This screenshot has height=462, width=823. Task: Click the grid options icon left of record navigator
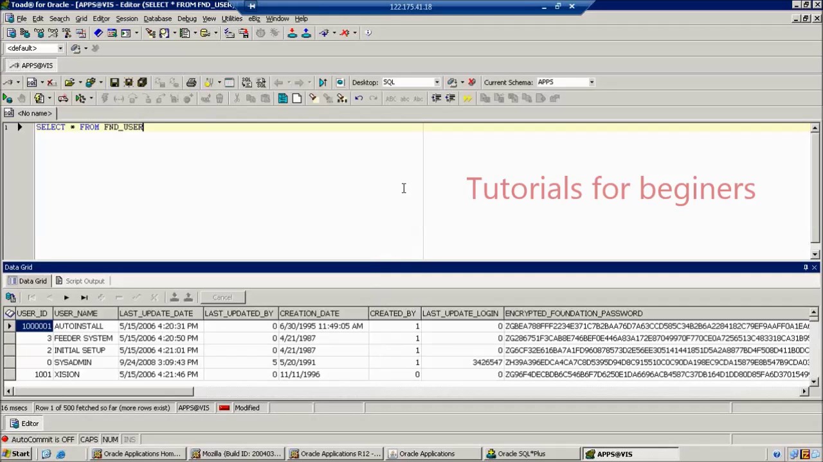(10, 297)
